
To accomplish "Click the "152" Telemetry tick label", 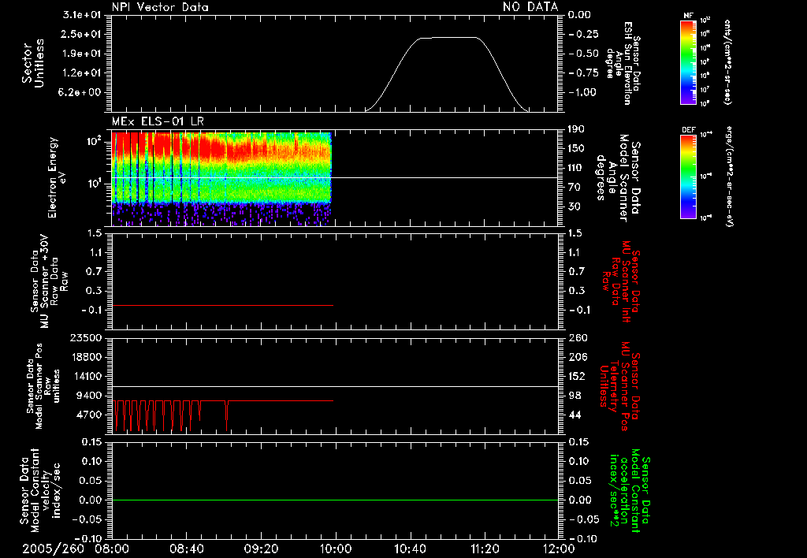I will point(577,376).
